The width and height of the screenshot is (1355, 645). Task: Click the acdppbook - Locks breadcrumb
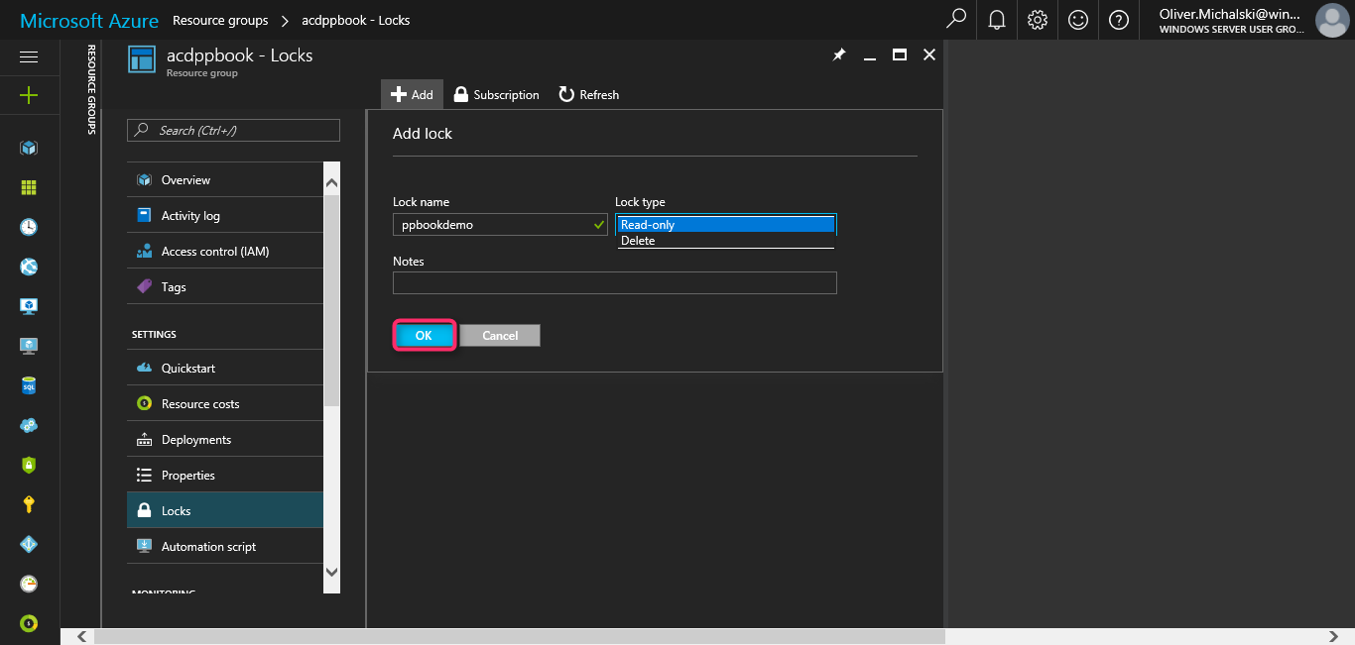(356, 20)
